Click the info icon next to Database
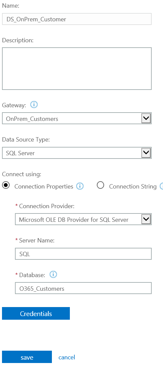 click(x=54, y=274)
